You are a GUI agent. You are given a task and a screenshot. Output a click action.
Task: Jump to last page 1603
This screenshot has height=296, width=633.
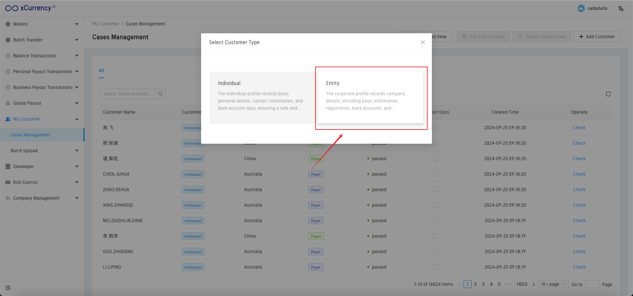pyautogui.click(x=522, y=284)
